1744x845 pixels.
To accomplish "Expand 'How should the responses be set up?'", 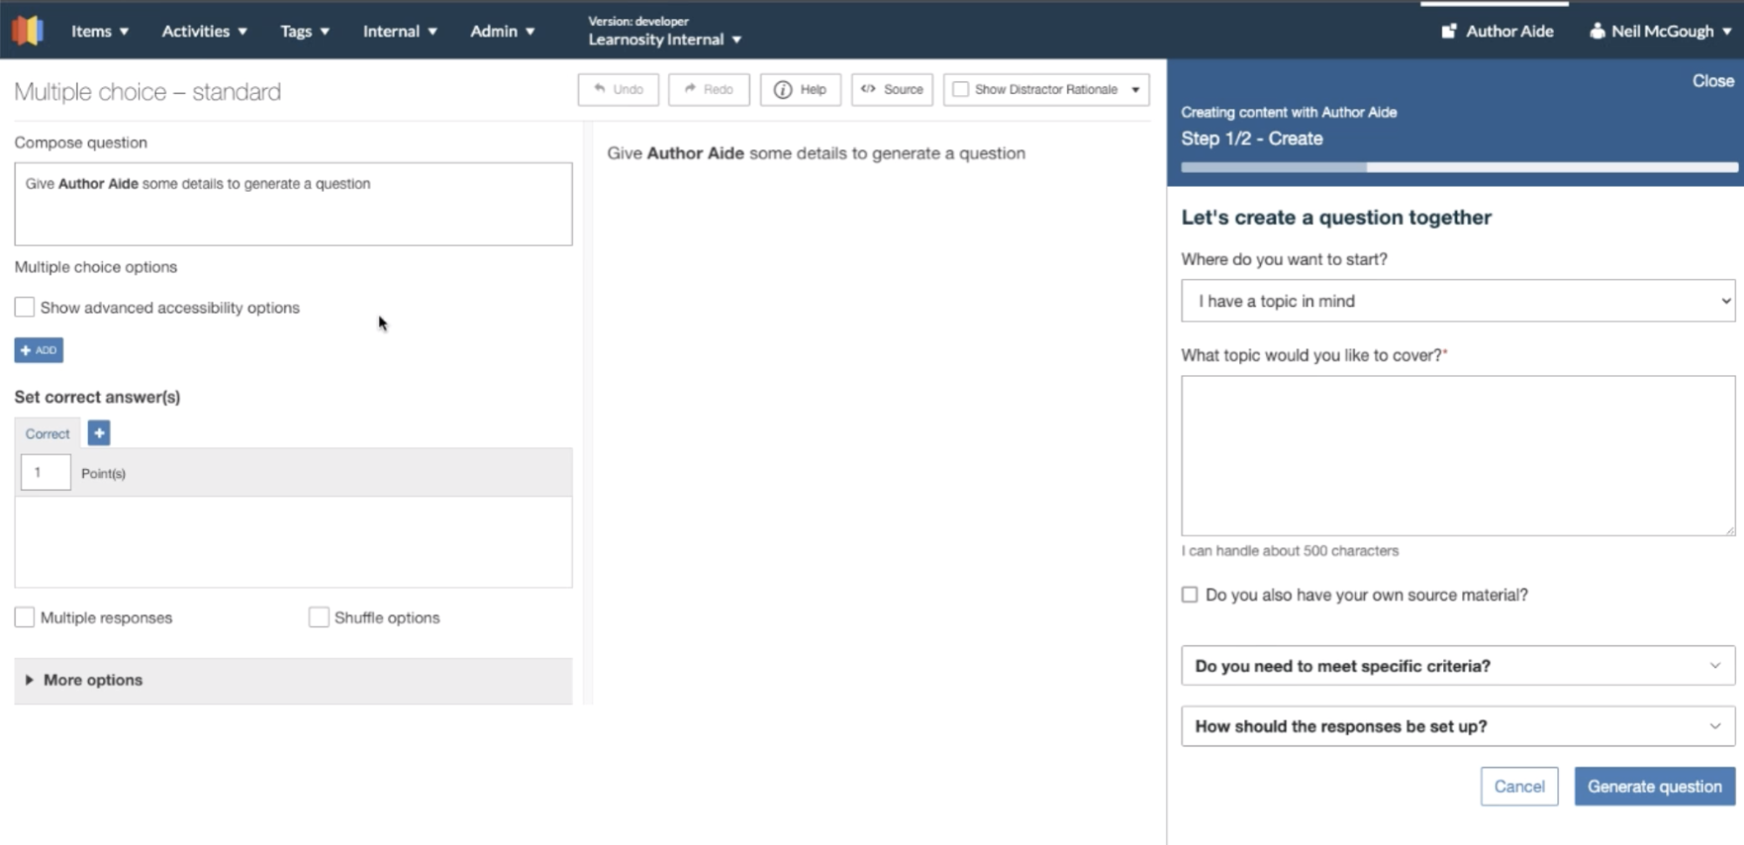I will point(1457,726).
